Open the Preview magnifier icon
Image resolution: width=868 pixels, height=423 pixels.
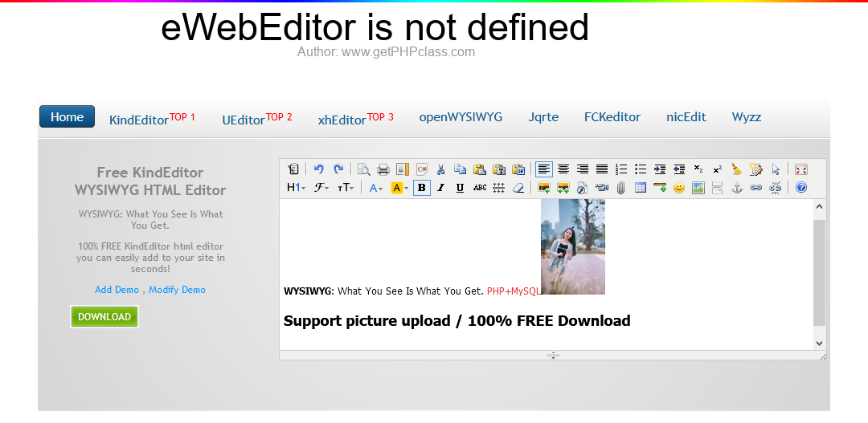pos(364,169)
